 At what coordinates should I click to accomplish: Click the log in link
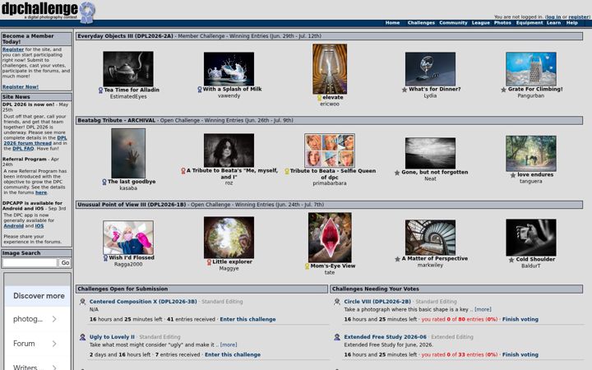[553, 17]
